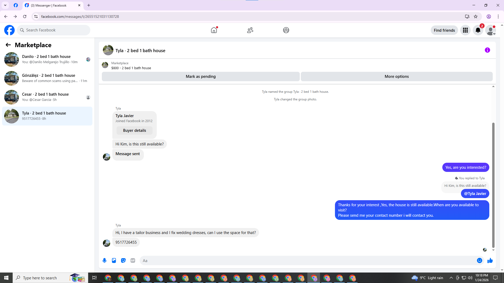Open the Facebook apps grid menu
Viewport: 504px width, 283px height.
click(x=465, y=30)
